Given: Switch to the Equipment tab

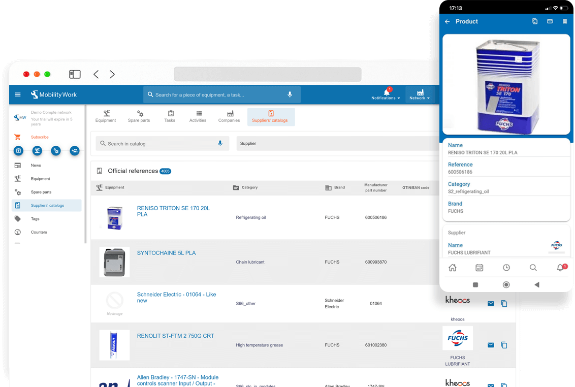Looking at the screenshot, I should click(106, 117).
